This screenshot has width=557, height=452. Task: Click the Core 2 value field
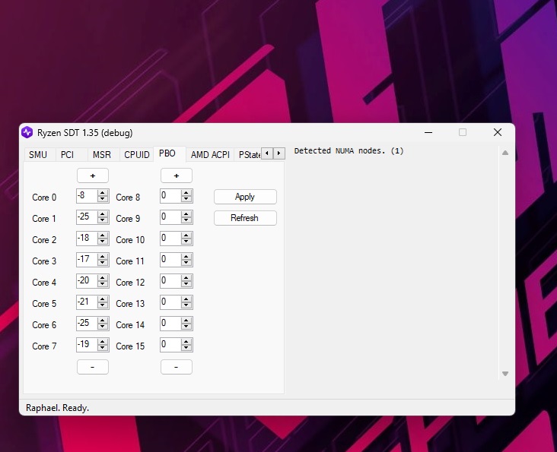pos(87,239)
